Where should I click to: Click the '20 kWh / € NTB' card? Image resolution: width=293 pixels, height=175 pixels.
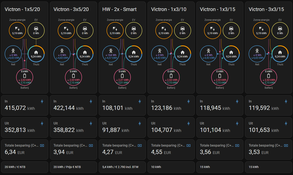click(25, 167)
